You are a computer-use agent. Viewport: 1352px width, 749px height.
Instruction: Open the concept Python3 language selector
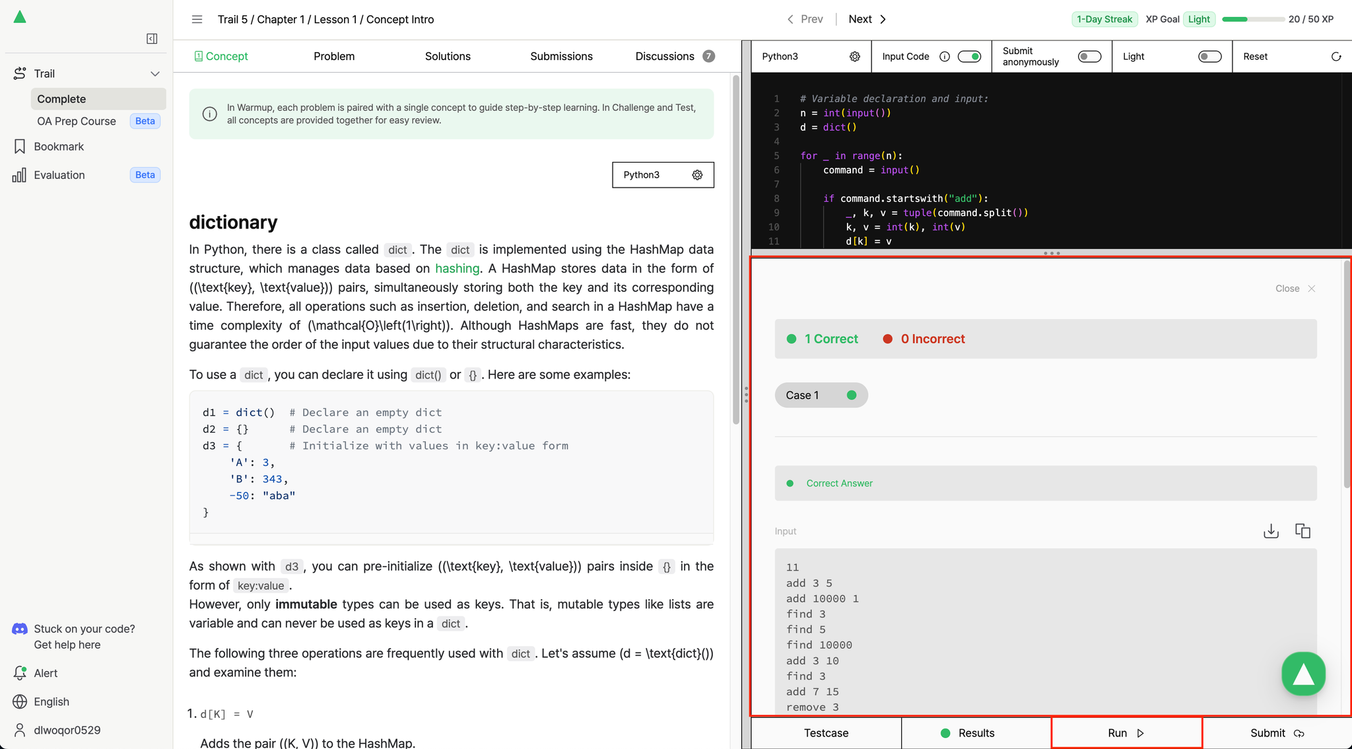tap(663, 175)
